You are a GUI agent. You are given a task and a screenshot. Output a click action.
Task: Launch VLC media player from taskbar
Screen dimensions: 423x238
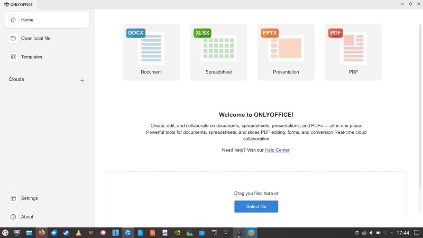[x=78, y=233]
